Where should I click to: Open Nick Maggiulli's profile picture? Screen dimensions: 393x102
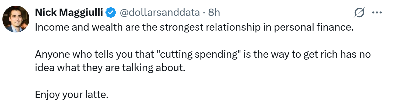(16, 19)
